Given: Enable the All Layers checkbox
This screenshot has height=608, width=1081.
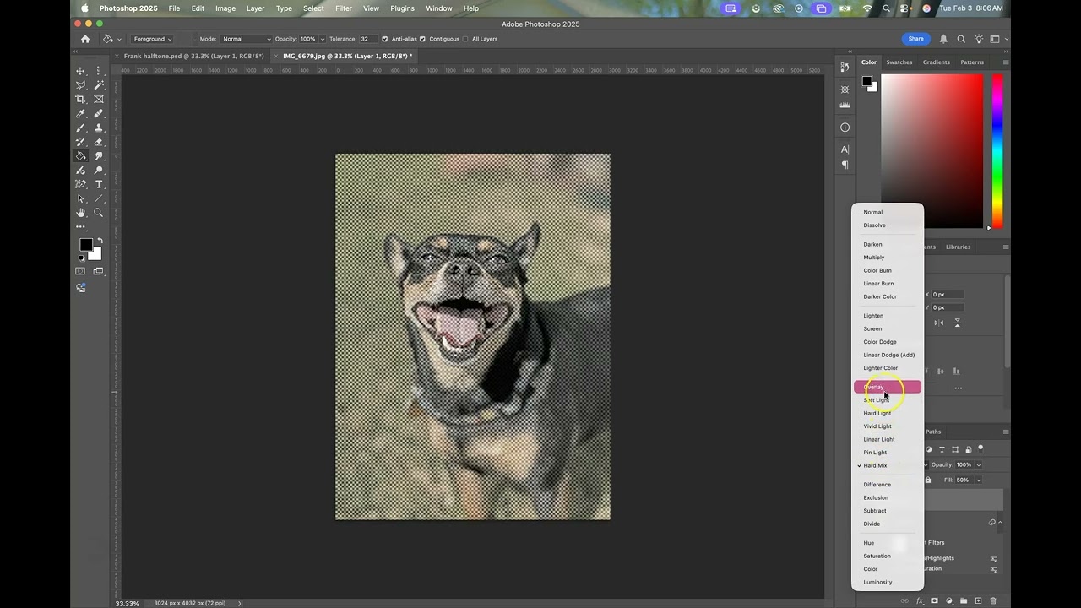Looking at the screenshot, I should 465,39.
